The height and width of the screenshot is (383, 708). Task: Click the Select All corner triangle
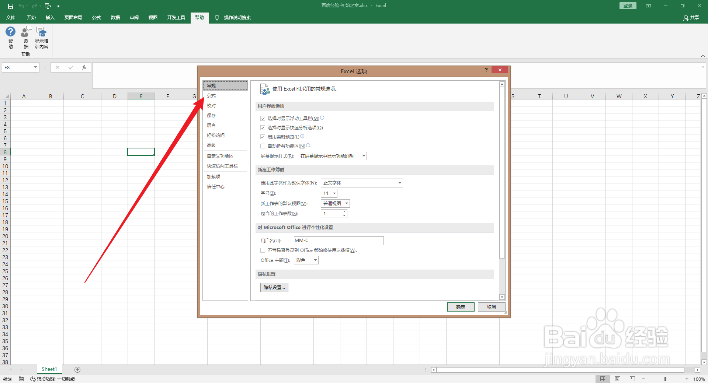(x=7, y=96)
